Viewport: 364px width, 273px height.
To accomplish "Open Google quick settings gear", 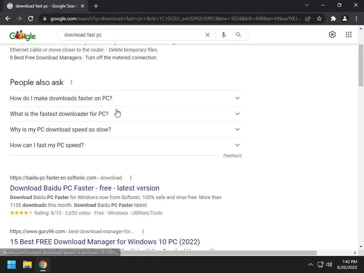I will (332, 34).
